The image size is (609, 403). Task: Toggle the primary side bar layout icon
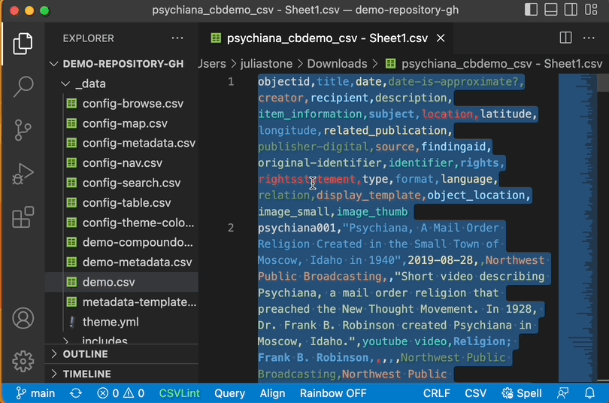point(531,10)
